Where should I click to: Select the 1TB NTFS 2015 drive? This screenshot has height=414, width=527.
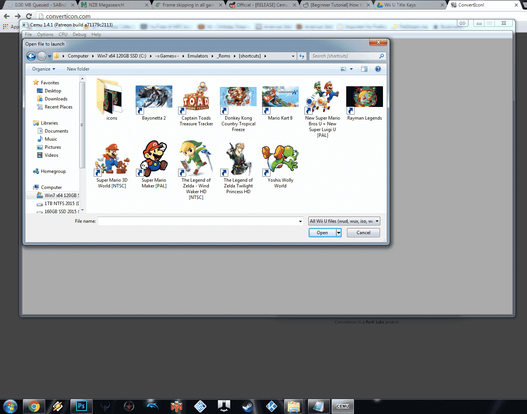click(58, 204)
